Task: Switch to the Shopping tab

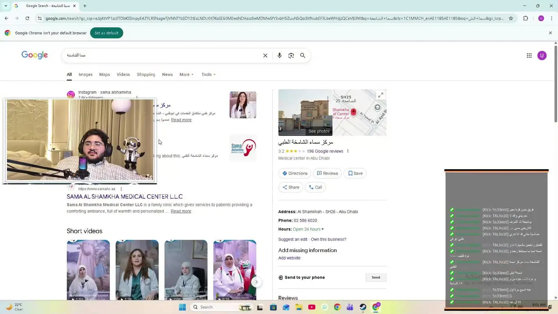Action: point(146,75)
